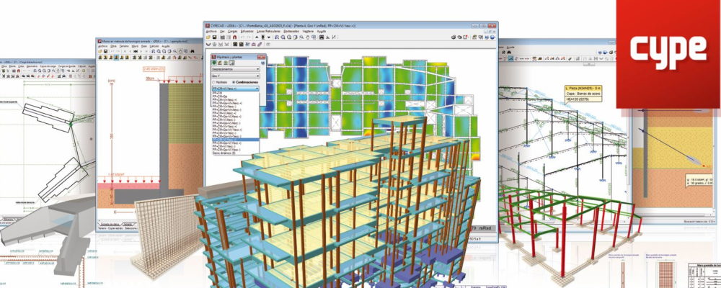Go down one floor with the down-arrow icon
The width and height of the screenshot is (721, 288).
[268, 37]
